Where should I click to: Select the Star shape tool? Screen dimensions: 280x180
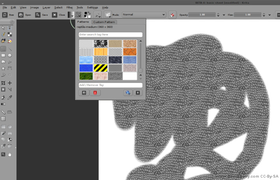pyautogui.click(x=3, y=69)
